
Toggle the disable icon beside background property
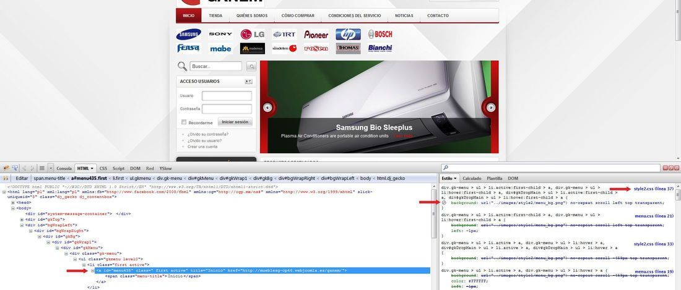click(444, 202)
